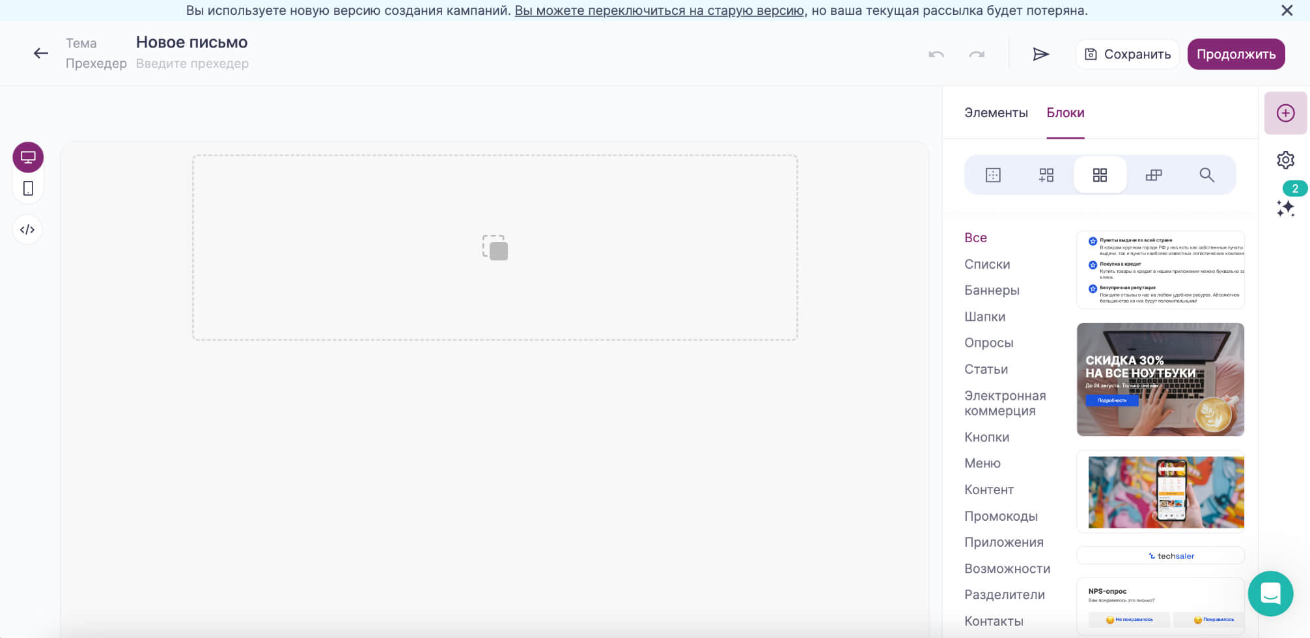Click the add block plus icon
Image resolution: width=1310 pixels, height=638 pixels.
click(x=1285, y=111)
